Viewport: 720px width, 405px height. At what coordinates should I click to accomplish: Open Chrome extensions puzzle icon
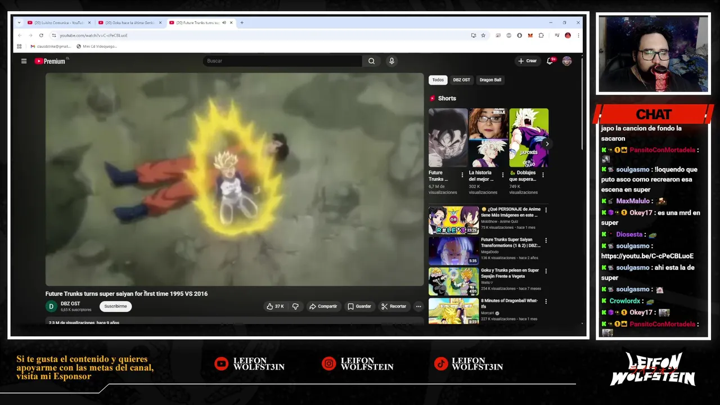tap(541, 35)
